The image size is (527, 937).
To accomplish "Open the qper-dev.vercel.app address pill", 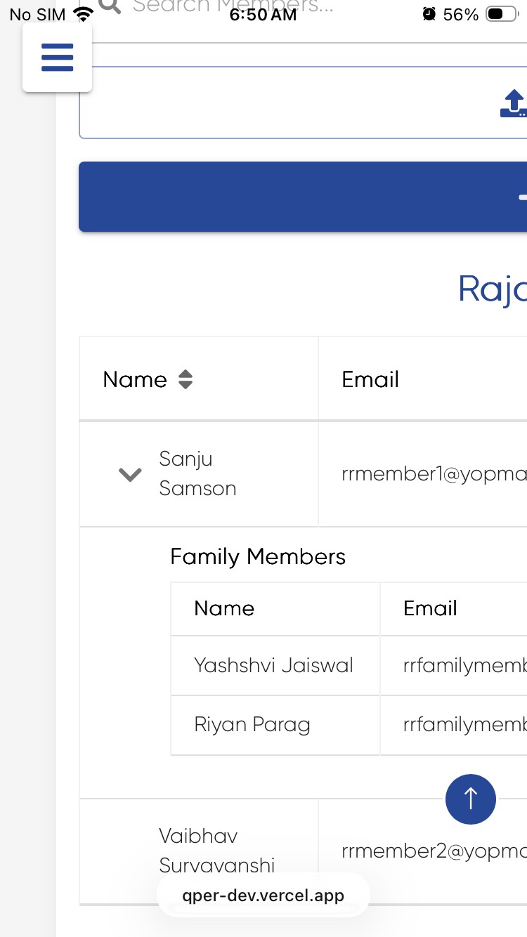I will [263, 896].
